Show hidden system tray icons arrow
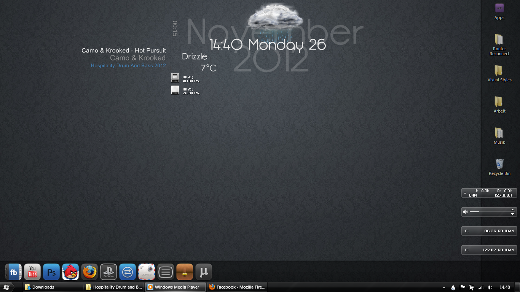This screenshot has width=520, height=292. 444,287
